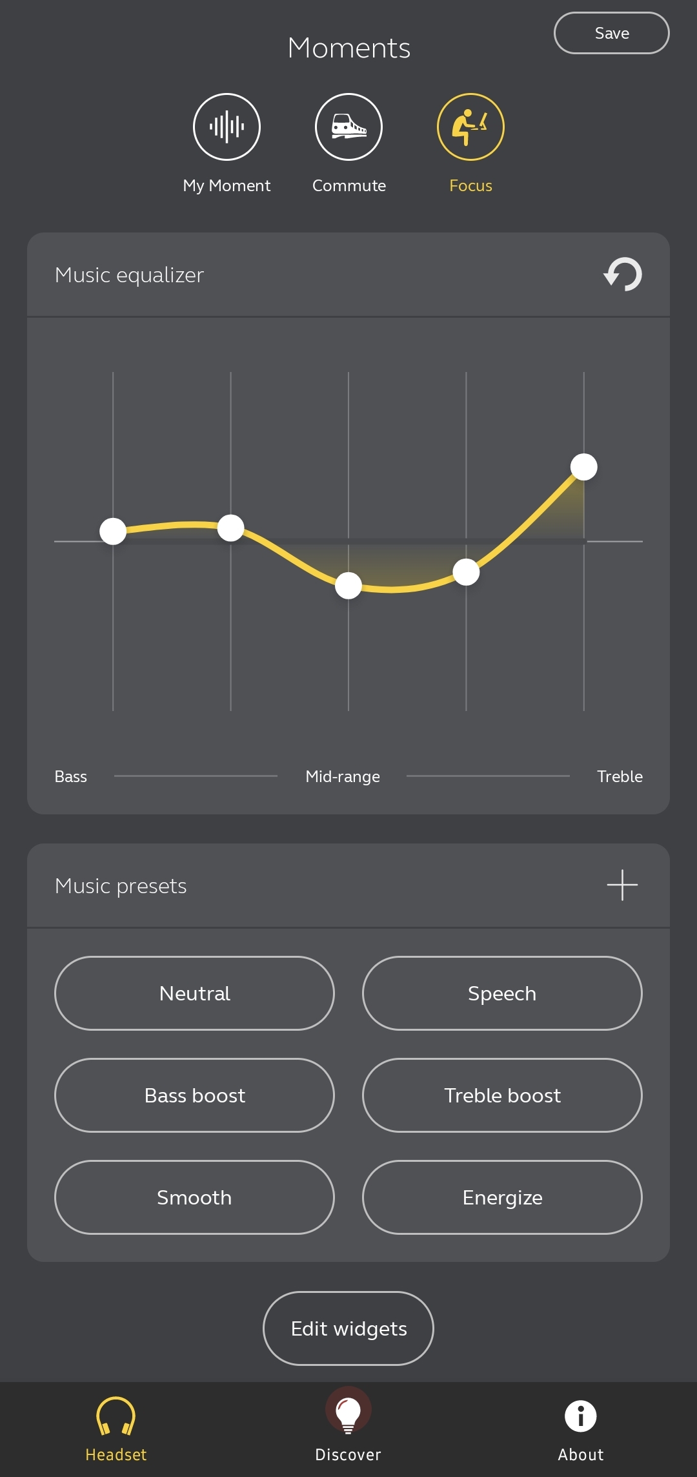
Task: Select the My Moment waveform icon
Action: (x=227, y=127)
